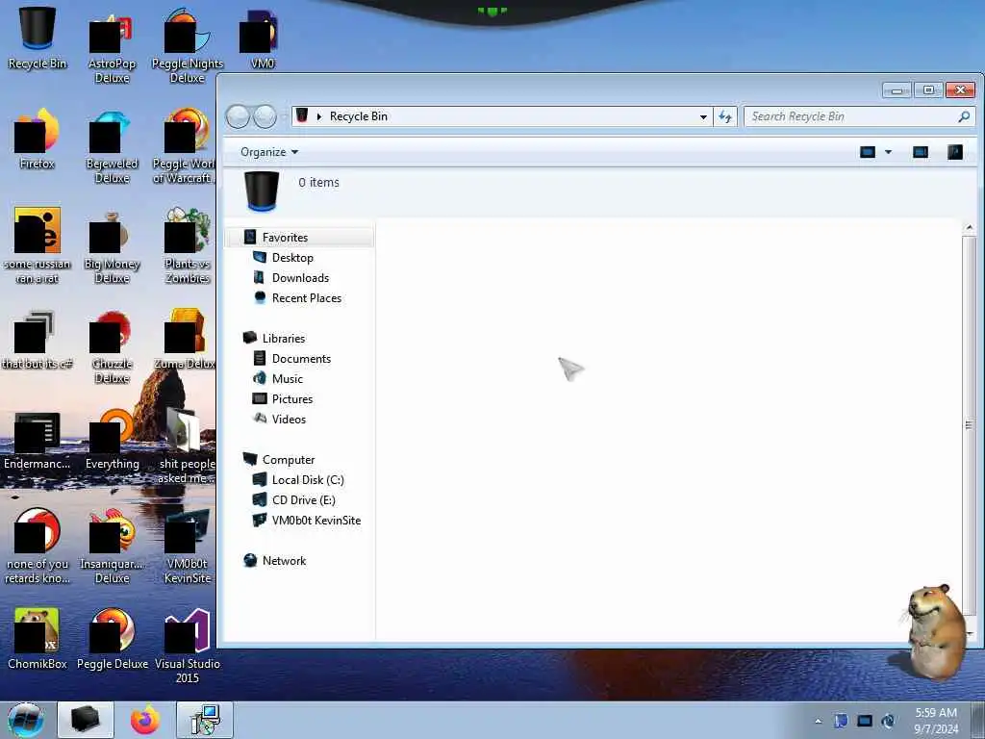985x739 pixels.
Task: Select Computer in the navigation pane
Action: pyautogui.click(x=289, y=459)
